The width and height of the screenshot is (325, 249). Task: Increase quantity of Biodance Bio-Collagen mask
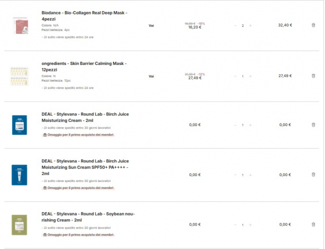coord(250,25)
